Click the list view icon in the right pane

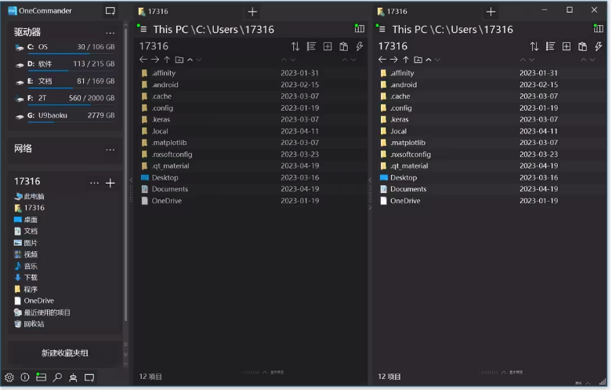pos(550,46)
